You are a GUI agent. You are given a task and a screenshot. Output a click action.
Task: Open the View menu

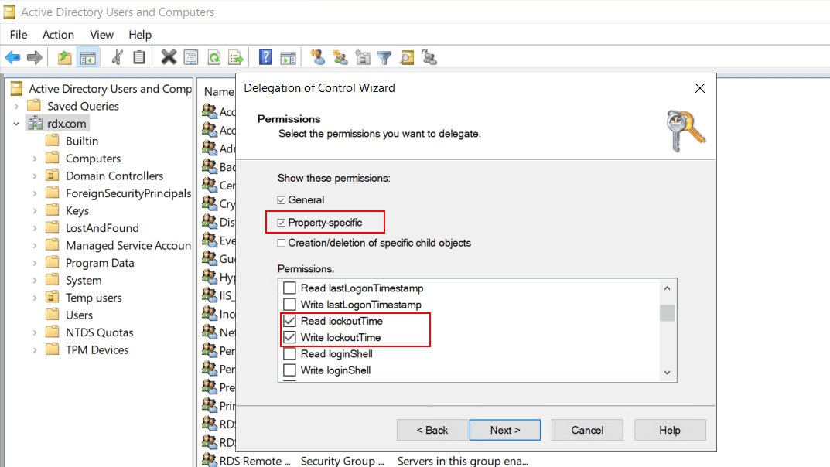[101, 34]
